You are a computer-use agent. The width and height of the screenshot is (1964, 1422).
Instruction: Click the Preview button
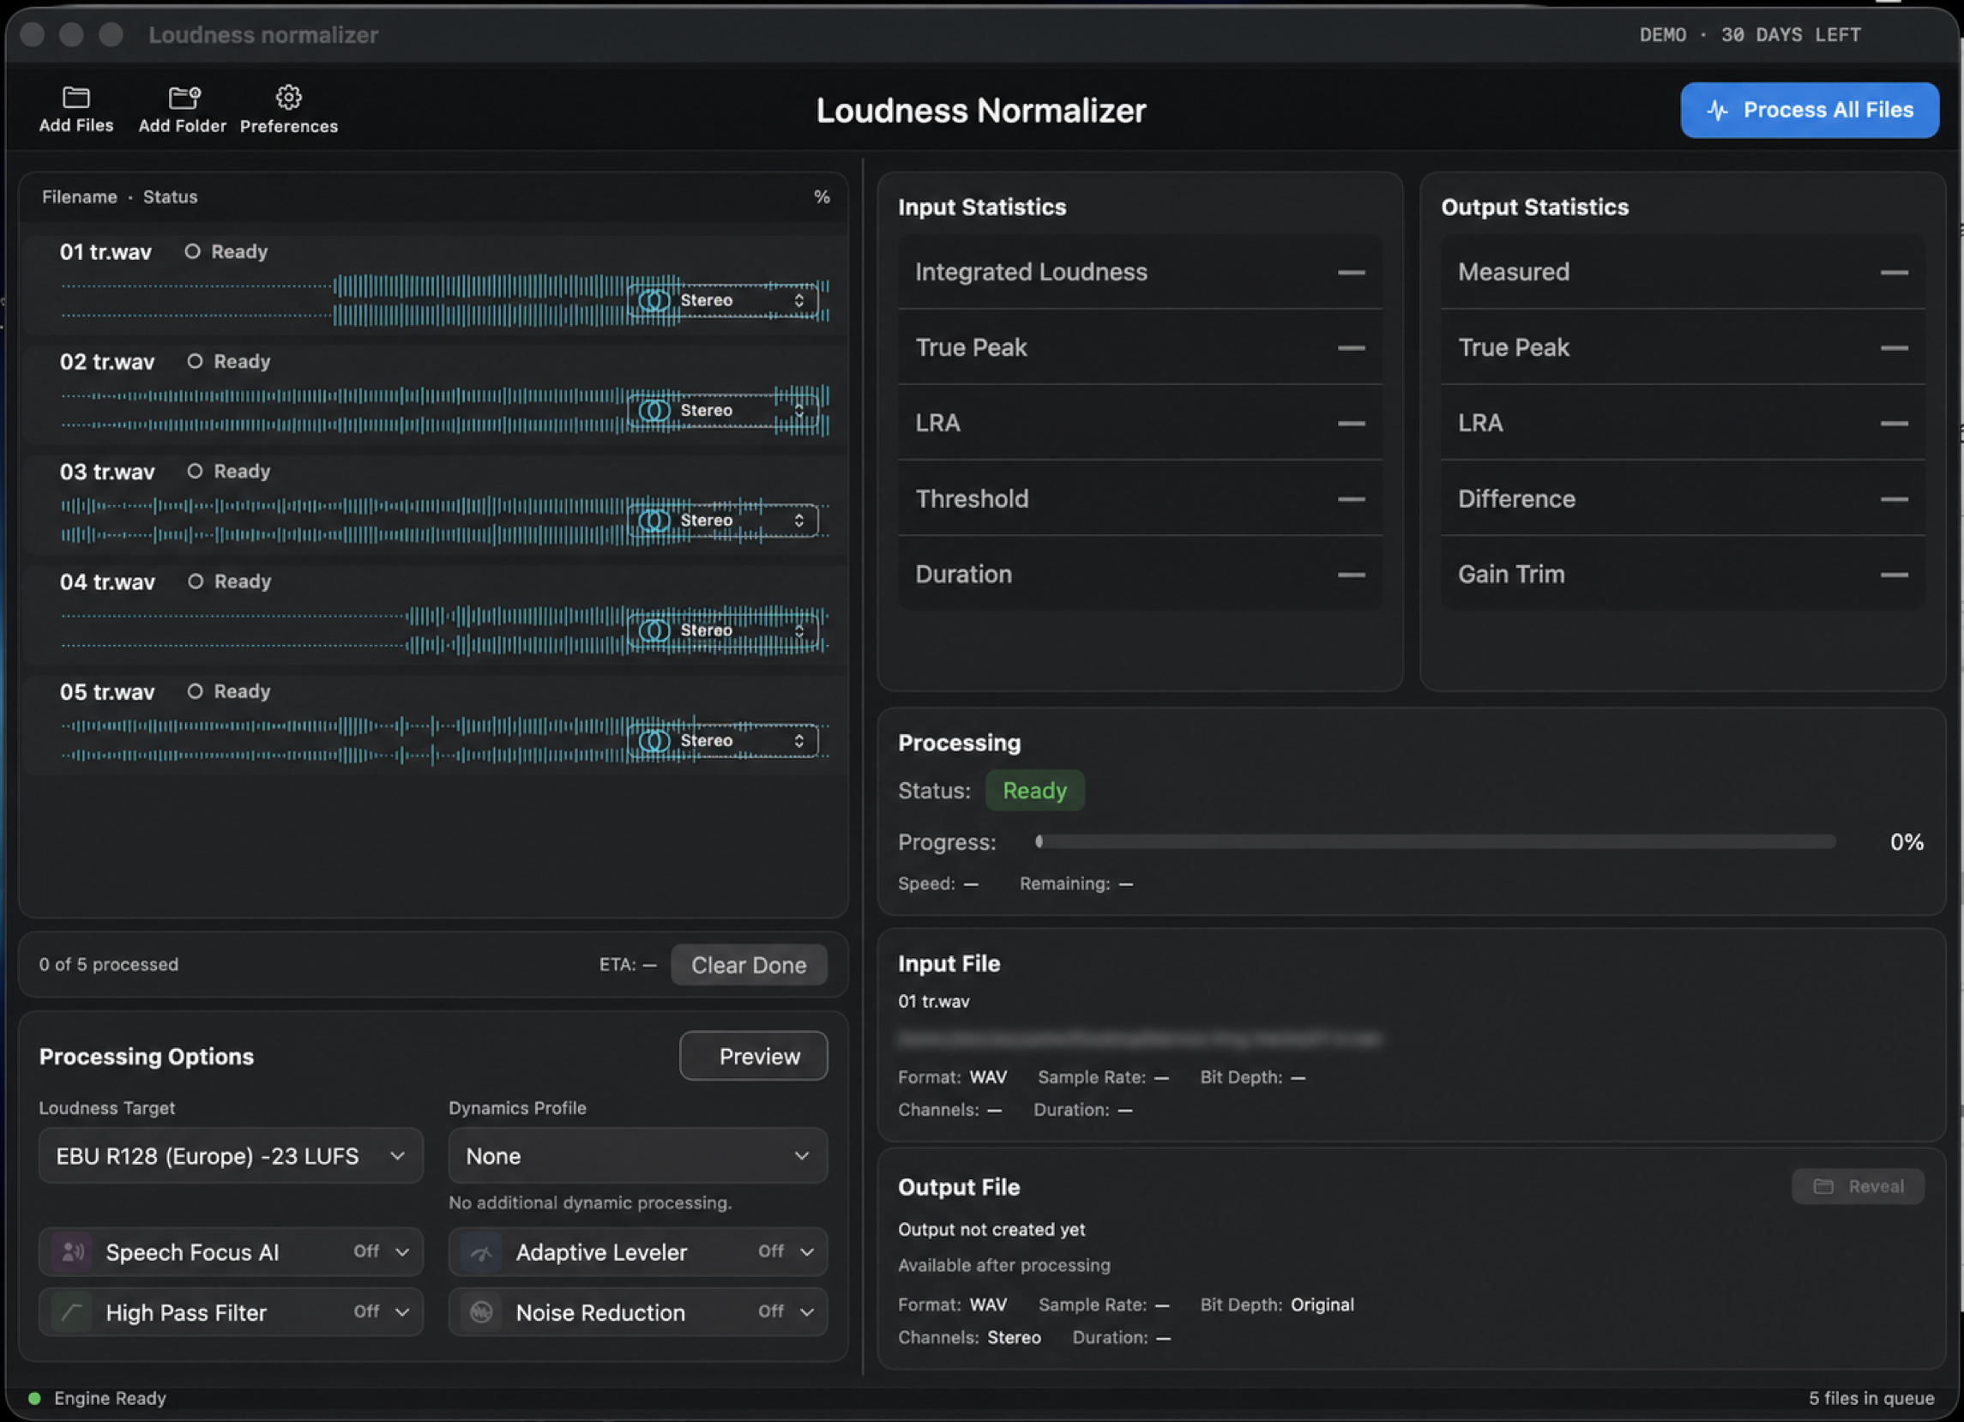[752, 1056]
